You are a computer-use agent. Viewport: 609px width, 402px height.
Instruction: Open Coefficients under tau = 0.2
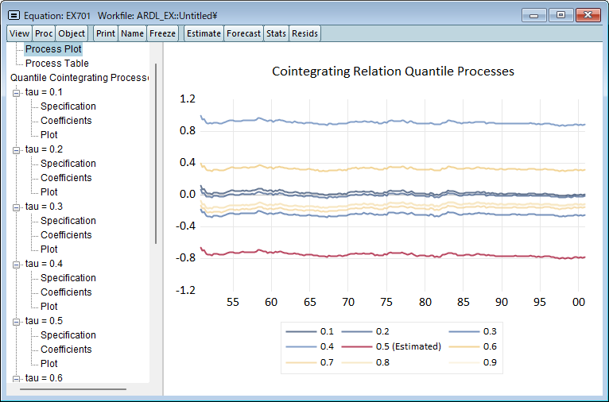coord(66,178)
